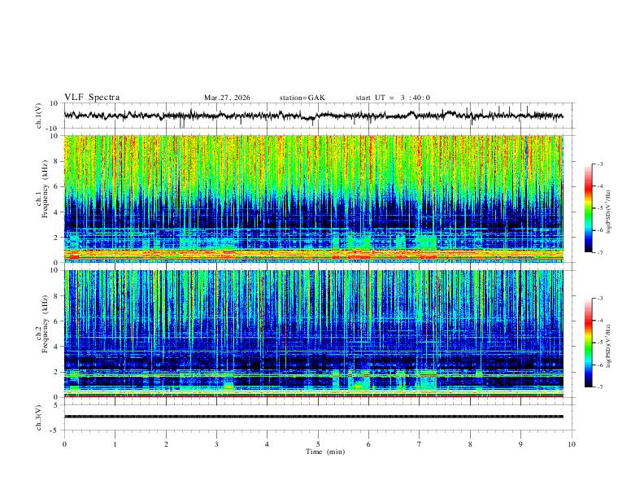Click the ch.1 color scale bar
Screen dimensions: 644x498
(588, 208)
